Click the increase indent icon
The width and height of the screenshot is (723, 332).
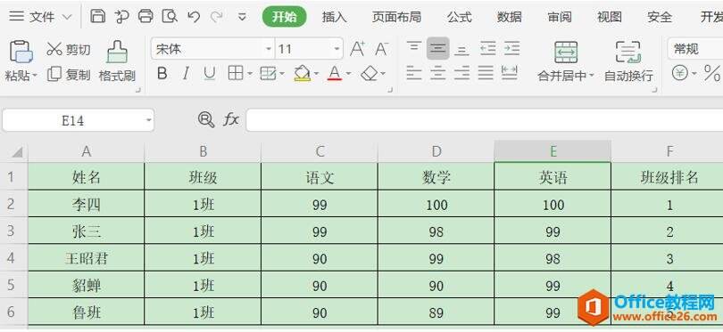pos(511,48)
